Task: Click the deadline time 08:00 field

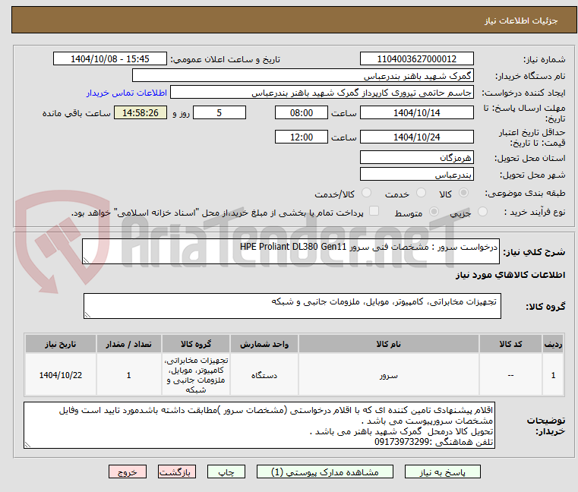Action: pyautogui.click(x=302, y=112)
